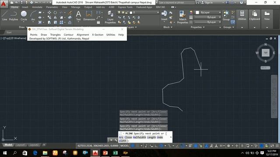Select the Hatch tool
The height and width of the screenshot is (157, 280).
40,22
